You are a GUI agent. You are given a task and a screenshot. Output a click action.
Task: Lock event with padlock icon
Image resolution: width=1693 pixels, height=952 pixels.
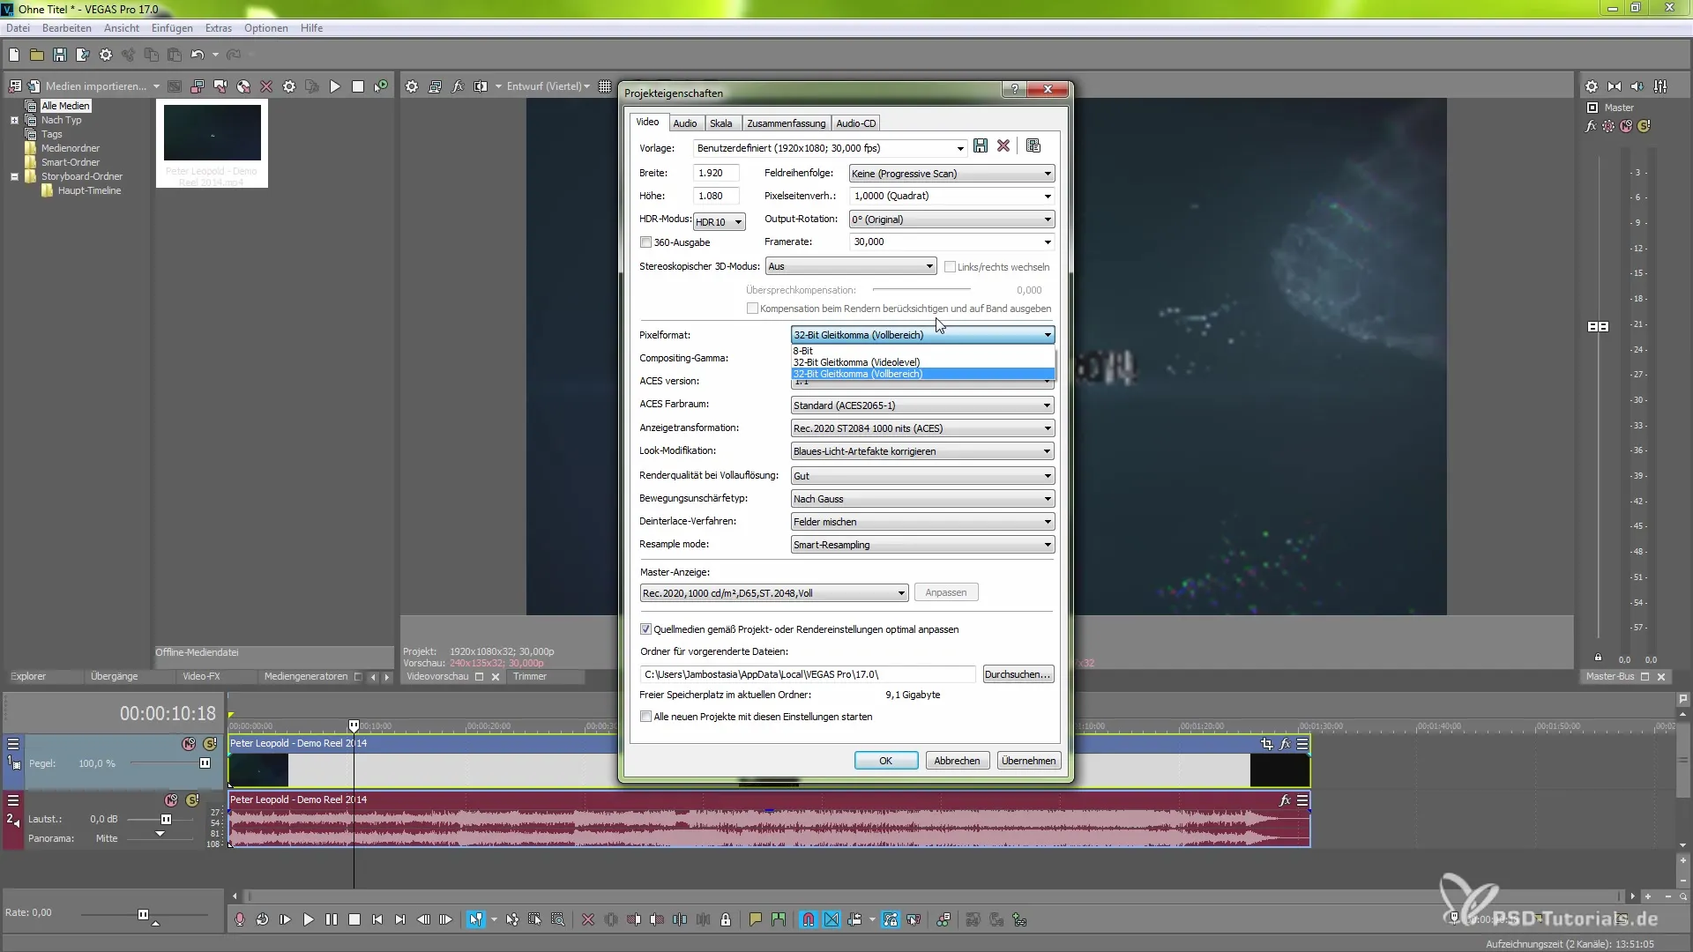(x=726, y=919)
